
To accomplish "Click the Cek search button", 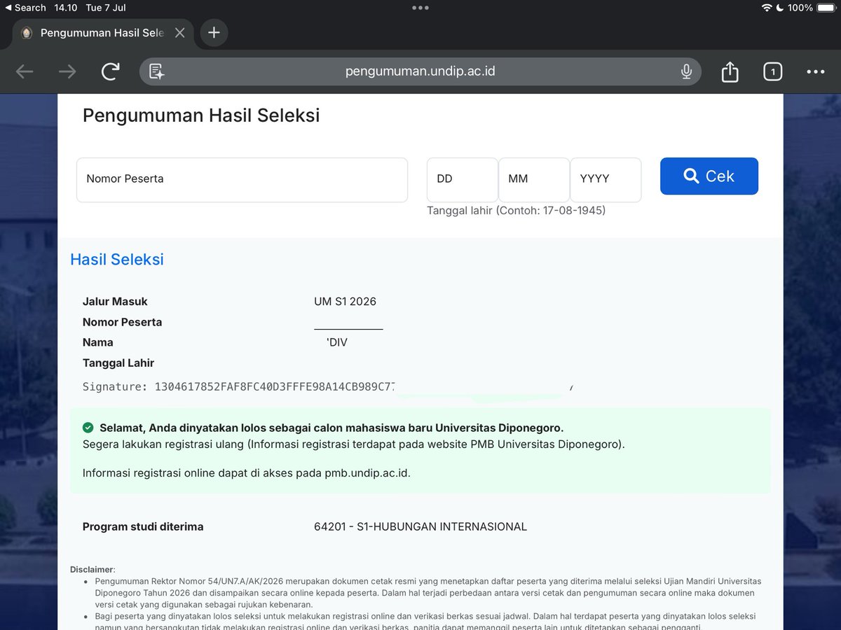I will point(709,176).
